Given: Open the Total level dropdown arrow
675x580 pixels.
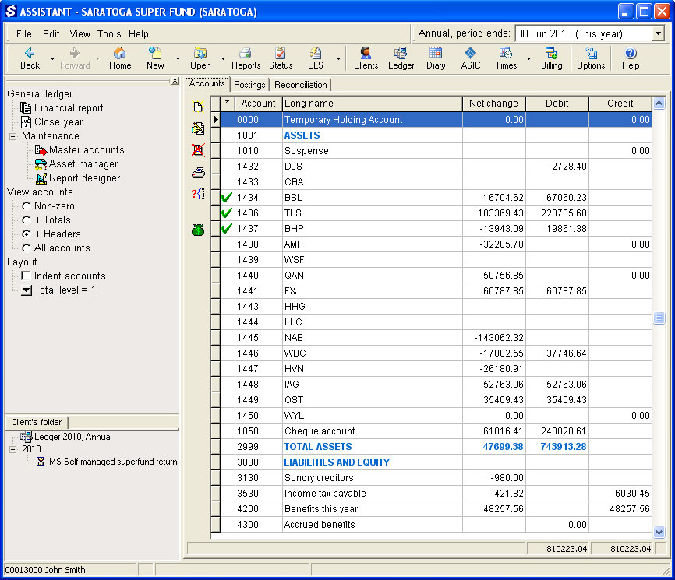Looking at the screenshot, I should (x=27, y=290).
